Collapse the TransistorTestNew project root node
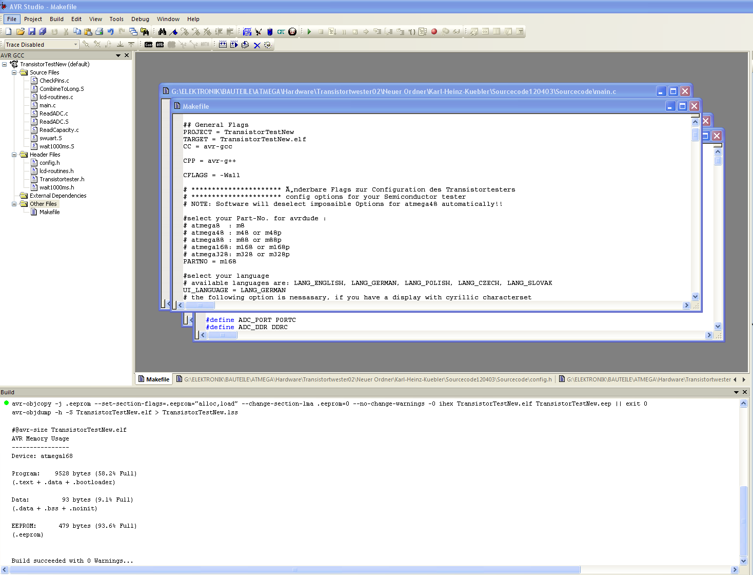The width and height of the screenshot is (753, 575). (5, 64)
